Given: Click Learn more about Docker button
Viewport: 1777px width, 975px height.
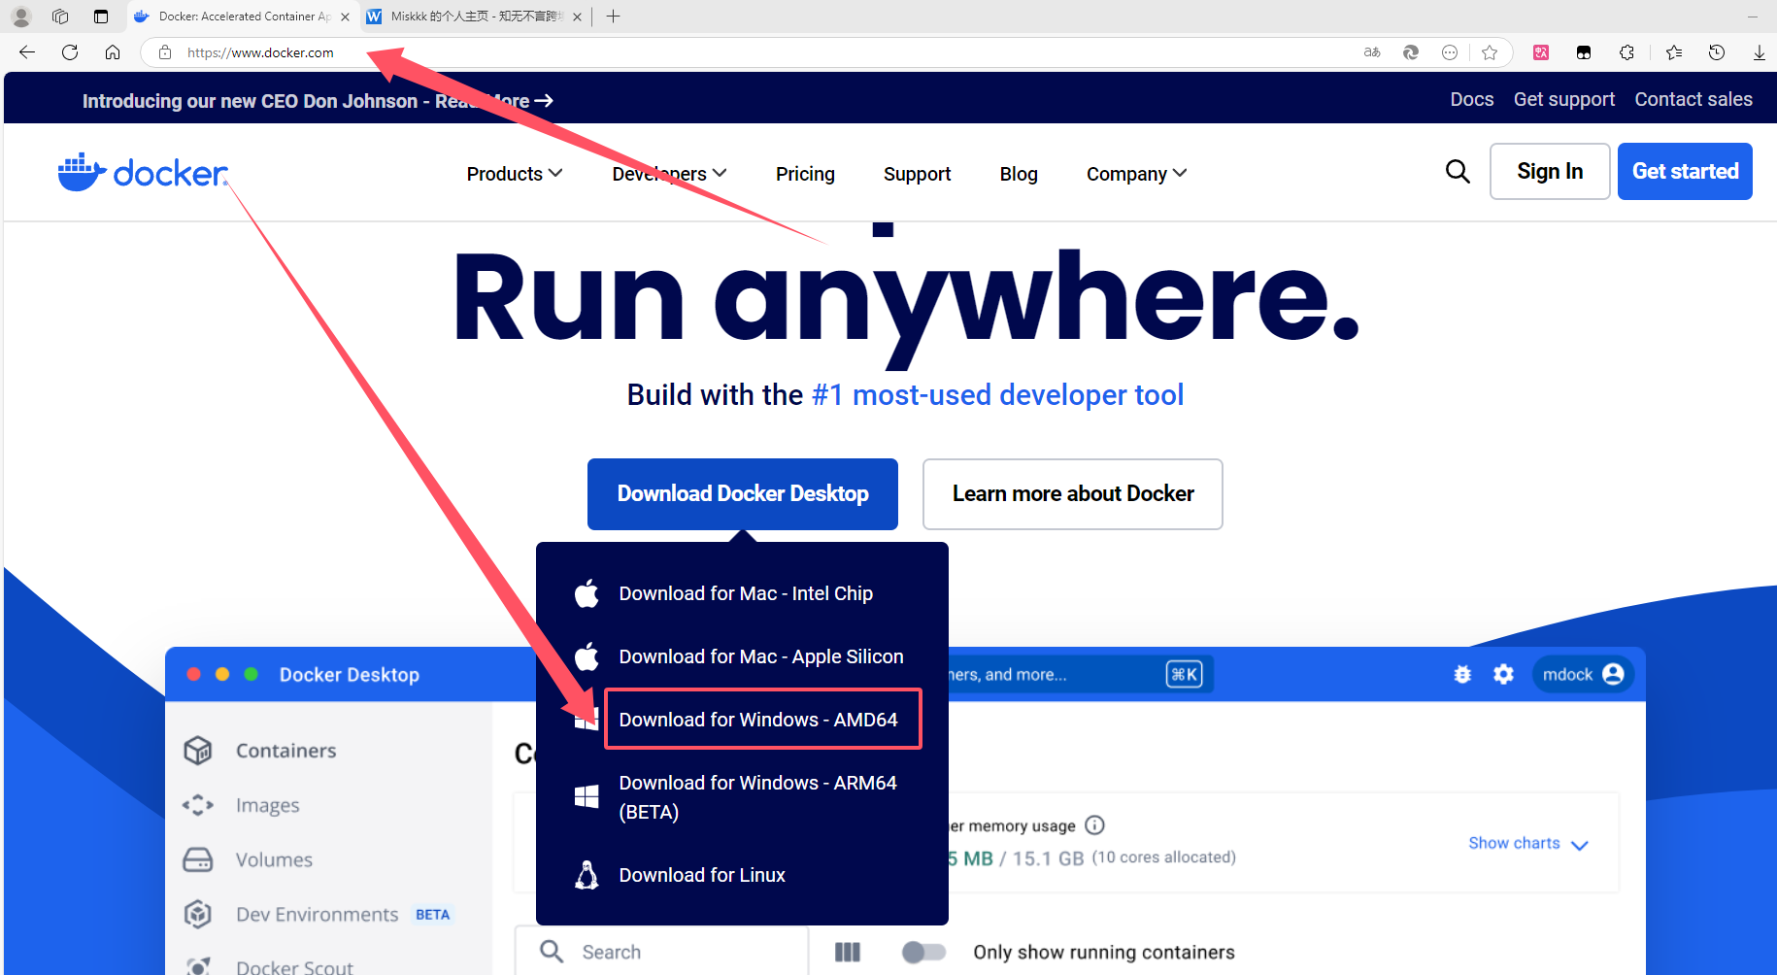Looking at the screenshot, I should (x=1073, y=493).
